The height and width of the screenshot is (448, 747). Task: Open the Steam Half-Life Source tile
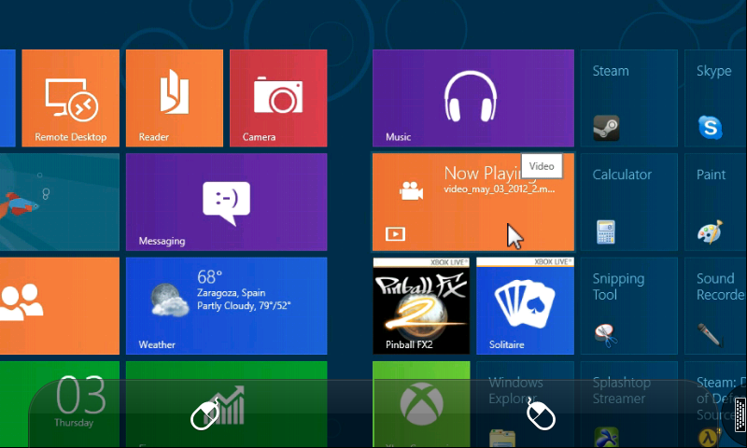pyautogui.click(x=715, y=404)
